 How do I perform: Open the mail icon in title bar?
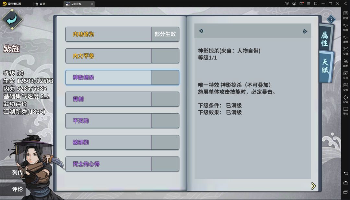coord(301,4)
